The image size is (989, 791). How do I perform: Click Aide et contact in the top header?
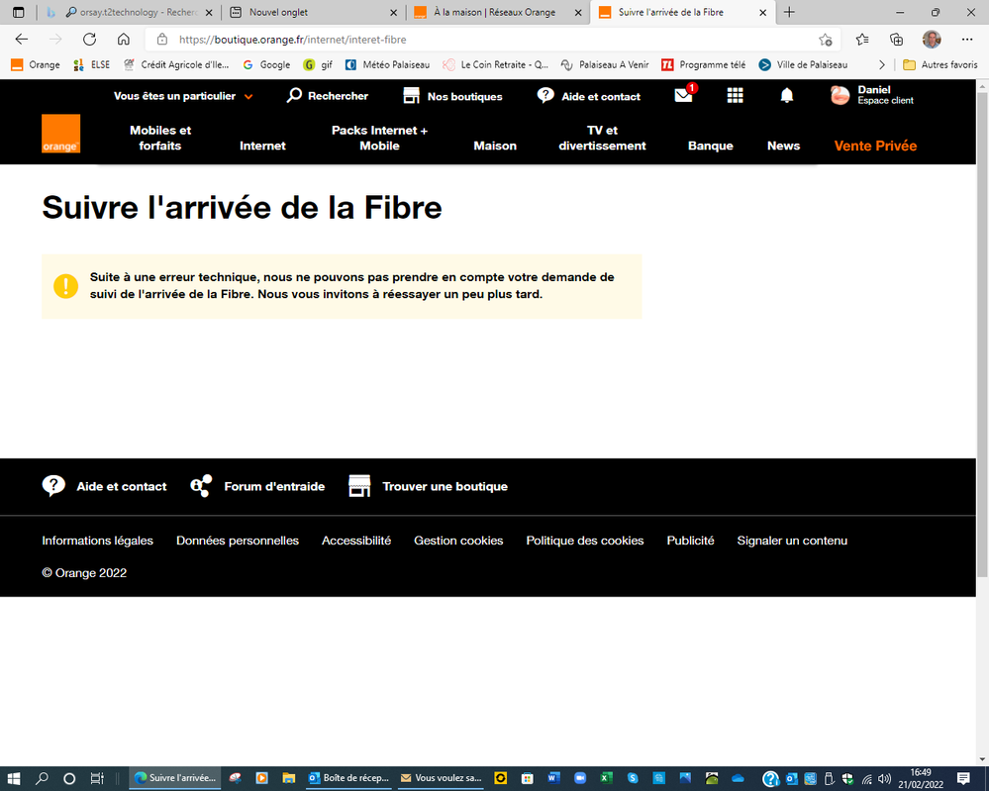[x=588, y=96]
